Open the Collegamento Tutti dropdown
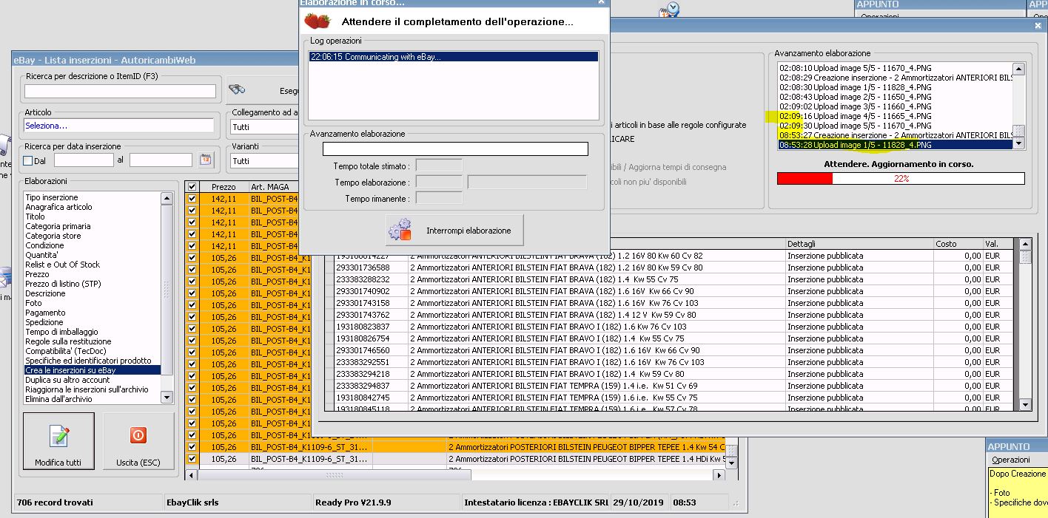Screen dimensions: 1048x518 (x=264, y=127)
